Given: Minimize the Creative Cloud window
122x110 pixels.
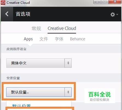Looking at the screenshot, I should coord(97,2).
